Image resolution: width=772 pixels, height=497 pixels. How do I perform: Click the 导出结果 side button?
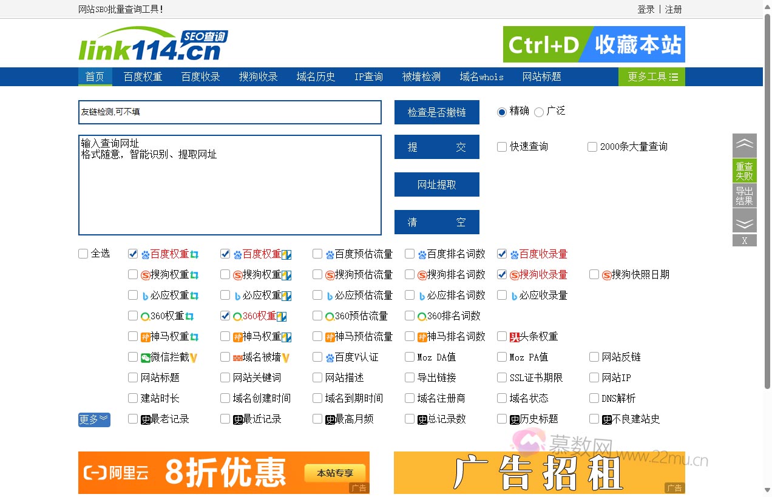[x=744, y=196]
